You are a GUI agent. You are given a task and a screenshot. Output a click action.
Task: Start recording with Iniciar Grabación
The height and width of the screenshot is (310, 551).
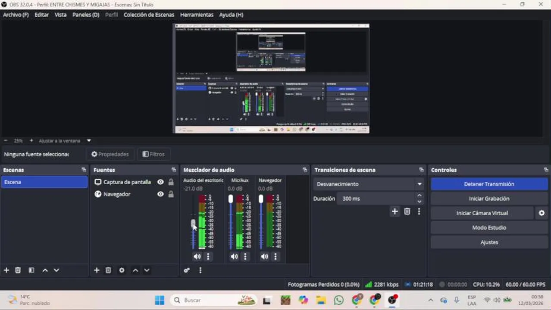tap(489, 198)
